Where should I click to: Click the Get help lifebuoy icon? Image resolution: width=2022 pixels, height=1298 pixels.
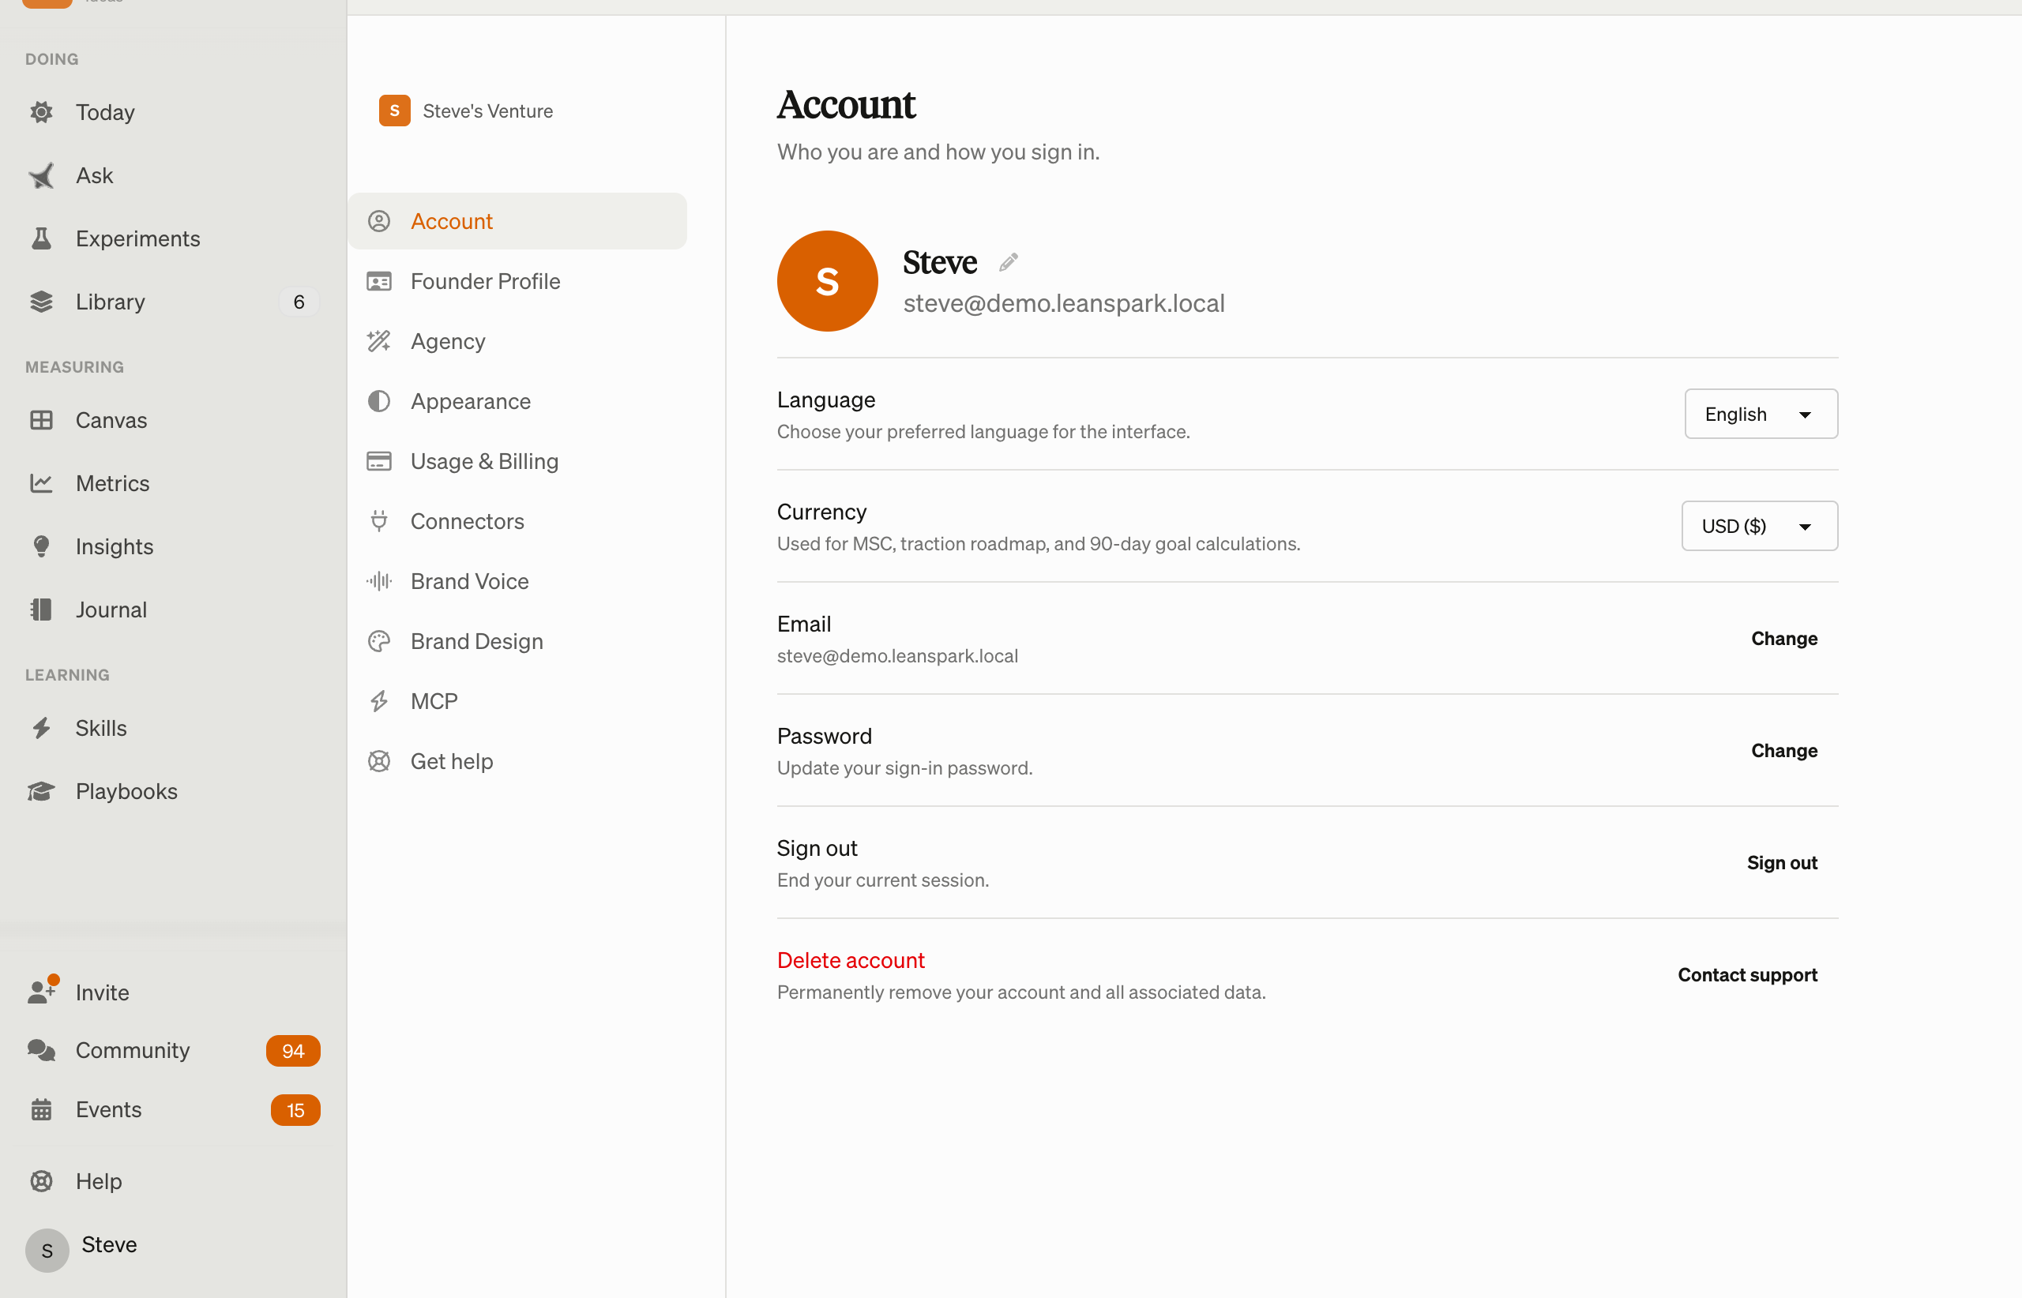pos(379,761)
